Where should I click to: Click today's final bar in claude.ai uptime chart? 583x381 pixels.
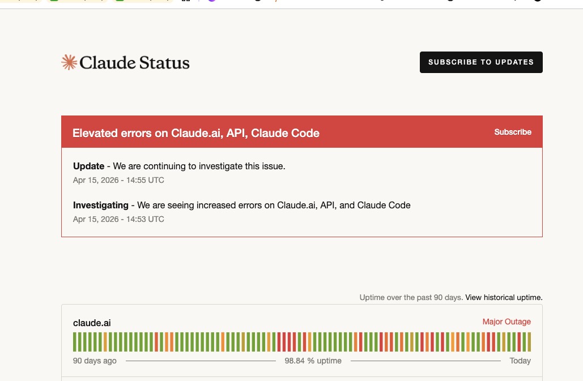coord(529,341)
